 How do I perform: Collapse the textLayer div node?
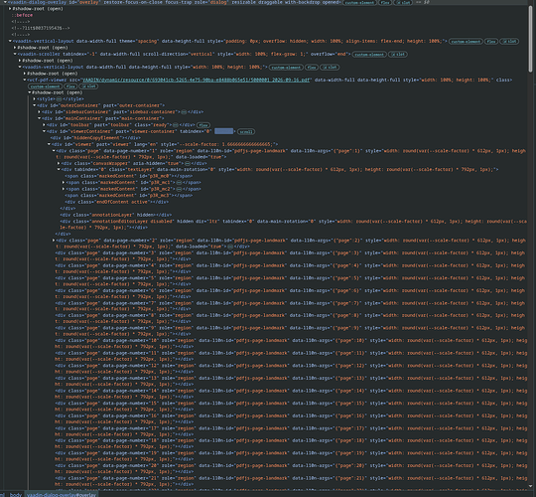(x=59, y=169)
